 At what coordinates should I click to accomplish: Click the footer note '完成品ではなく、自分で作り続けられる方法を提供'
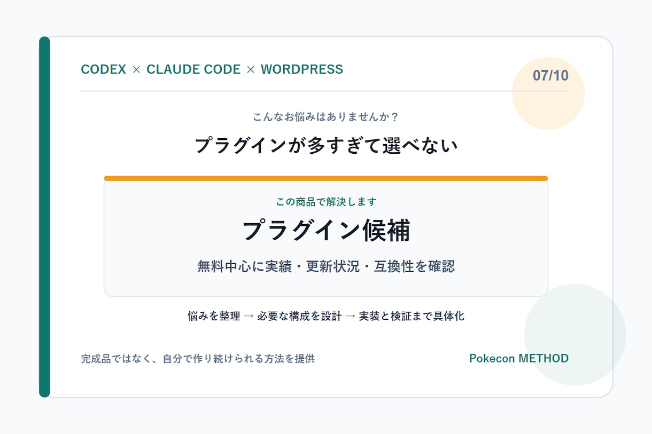[x=198, y=359]
